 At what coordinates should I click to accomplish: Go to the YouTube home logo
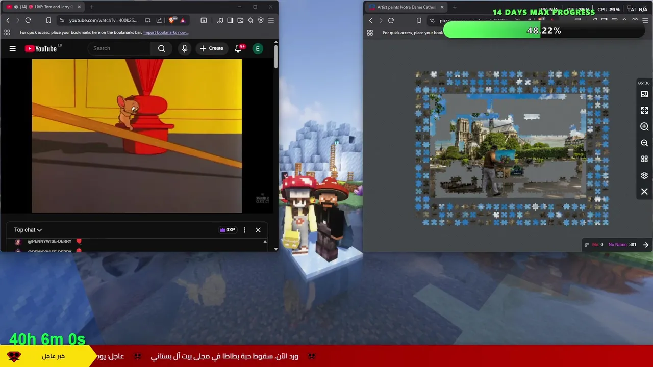tap(41, 48)
